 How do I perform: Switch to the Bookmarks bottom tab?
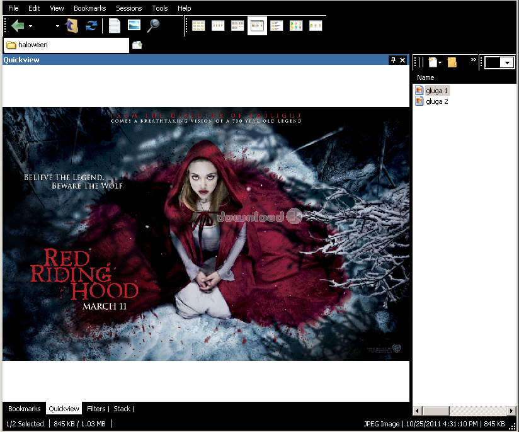[x=25, y=409]
